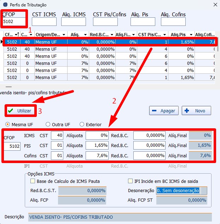
Task: Click the Novo button with plus icon
Action: (x=196, y=111)
